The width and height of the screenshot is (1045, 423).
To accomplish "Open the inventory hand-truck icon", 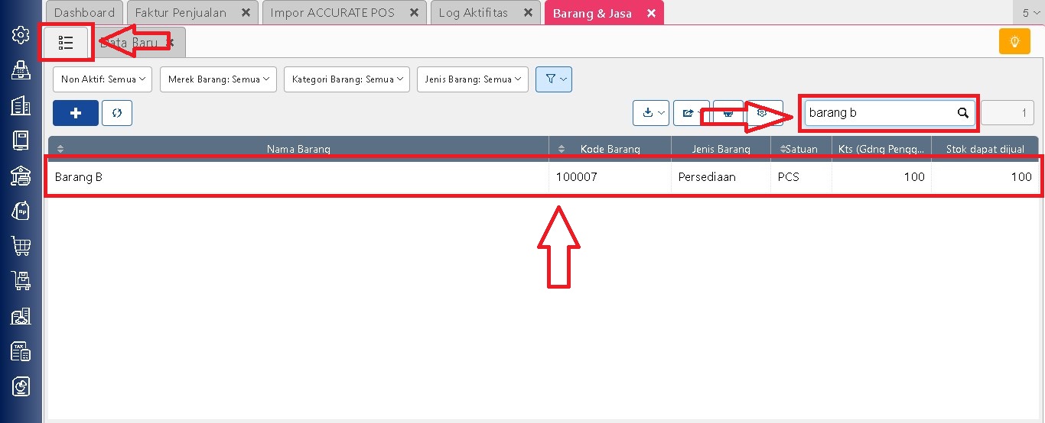I will pos(21,281).
